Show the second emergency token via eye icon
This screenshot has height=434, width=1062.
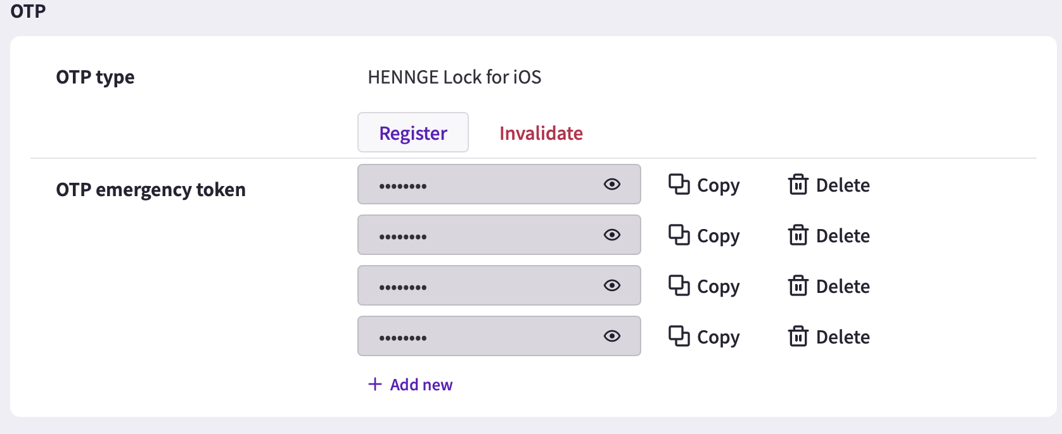tap(612, 235)
